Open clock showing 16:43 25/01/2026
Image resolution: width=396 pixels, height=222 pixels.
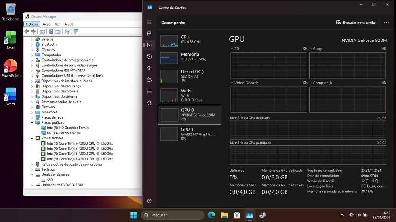tap(381, 215)
